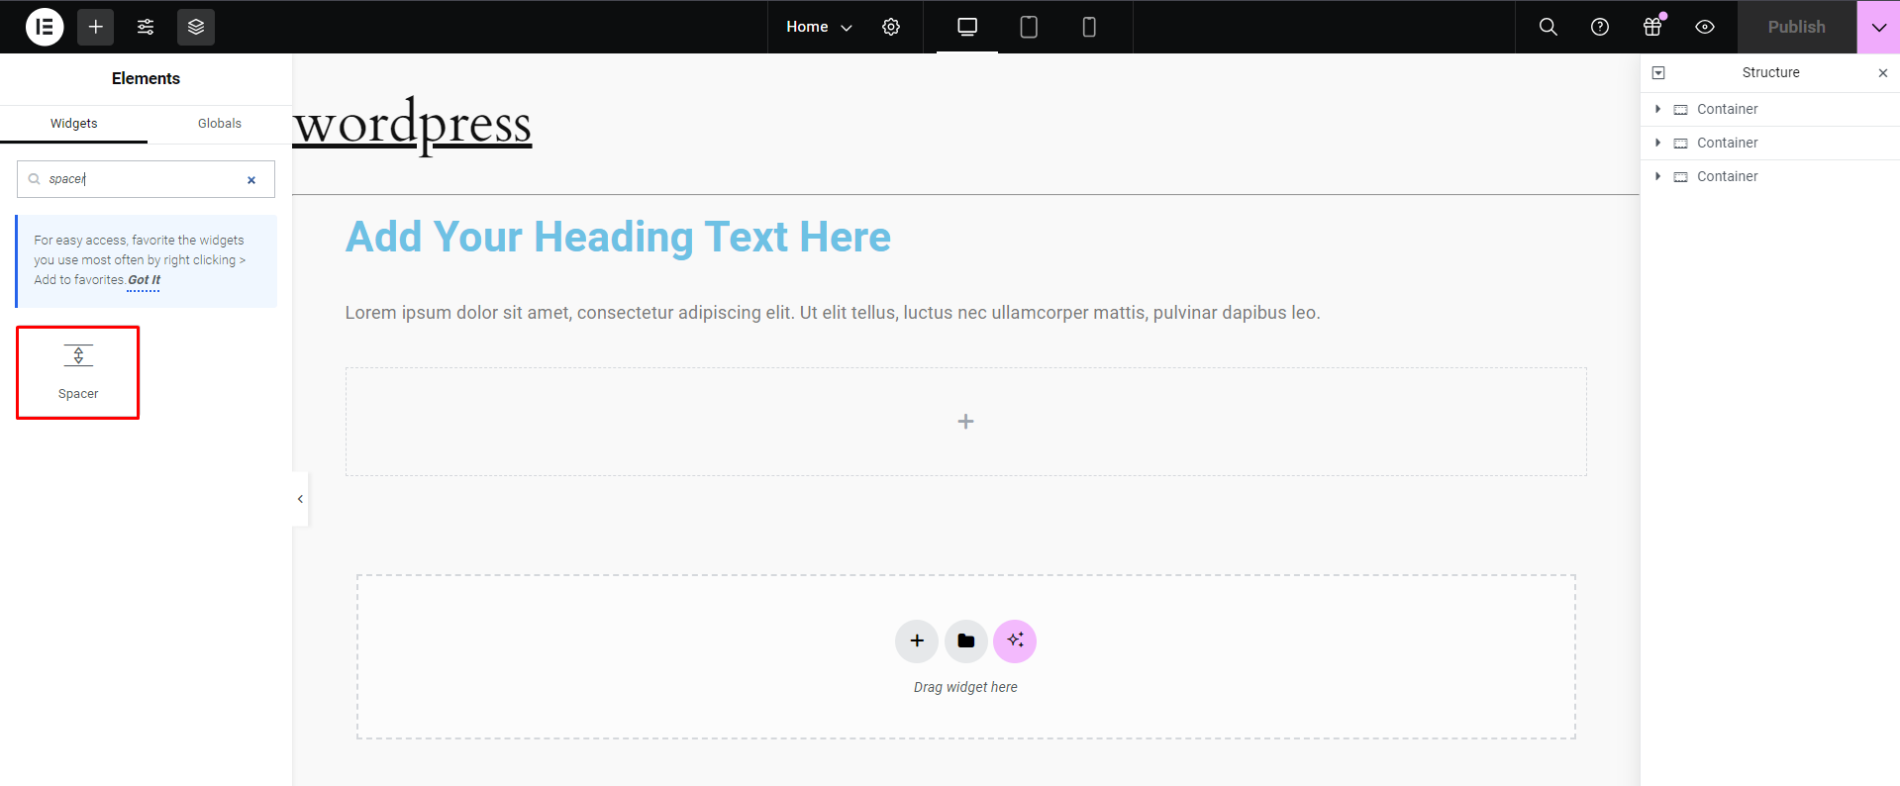Click the Elementor logo icon
Screen dimensions: 1900x786
[45, 27]
